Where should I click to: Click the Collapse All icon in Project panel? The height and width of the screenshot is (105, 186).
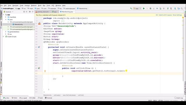coord(26,12)
